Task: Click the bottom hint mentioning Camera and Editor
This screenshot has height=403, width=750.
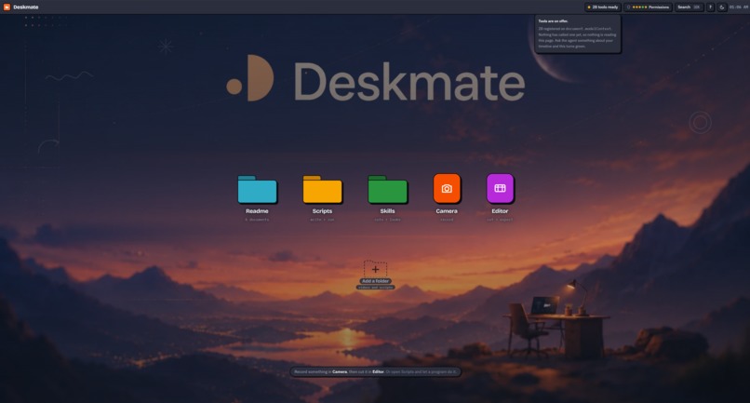Action: (x=376, y=371)
